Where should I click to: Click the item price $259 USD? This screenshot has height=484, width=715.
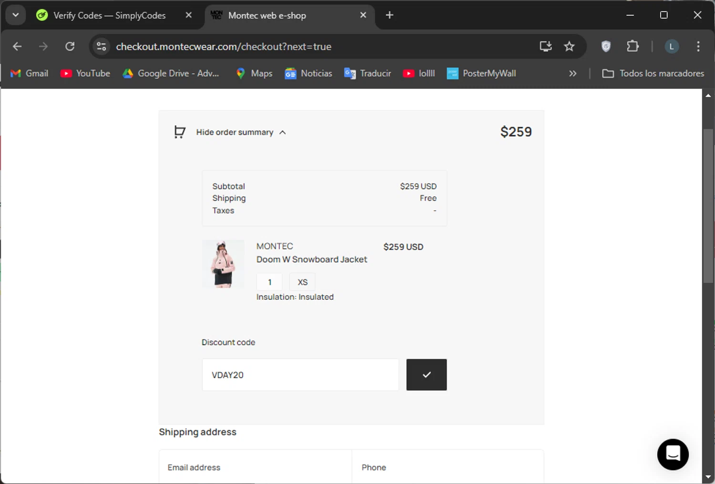[403, 247]
